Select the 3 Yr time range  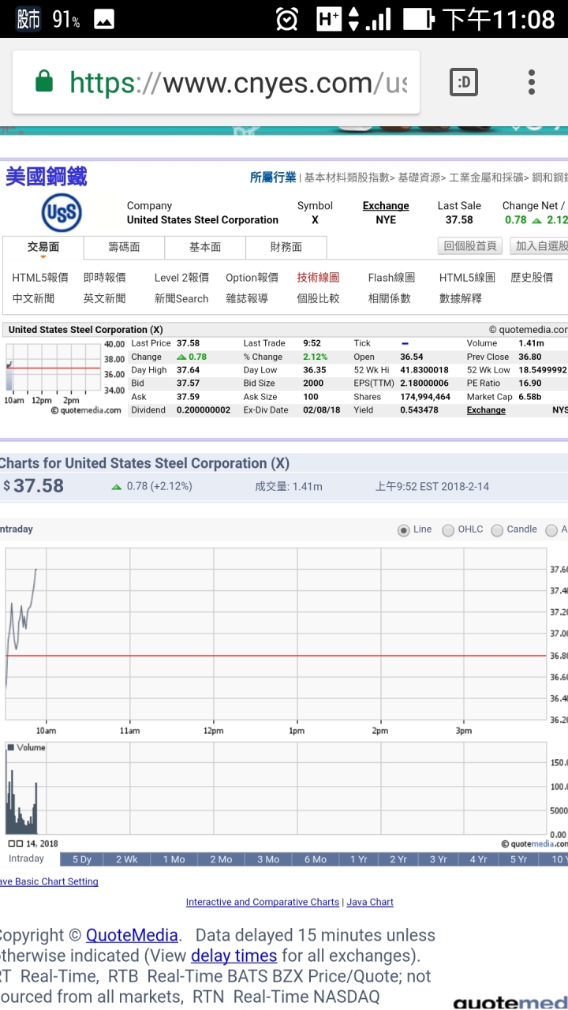click(439, 859)
